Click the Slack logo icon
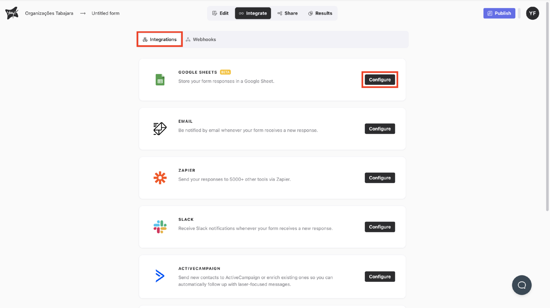 coord(160,227)
